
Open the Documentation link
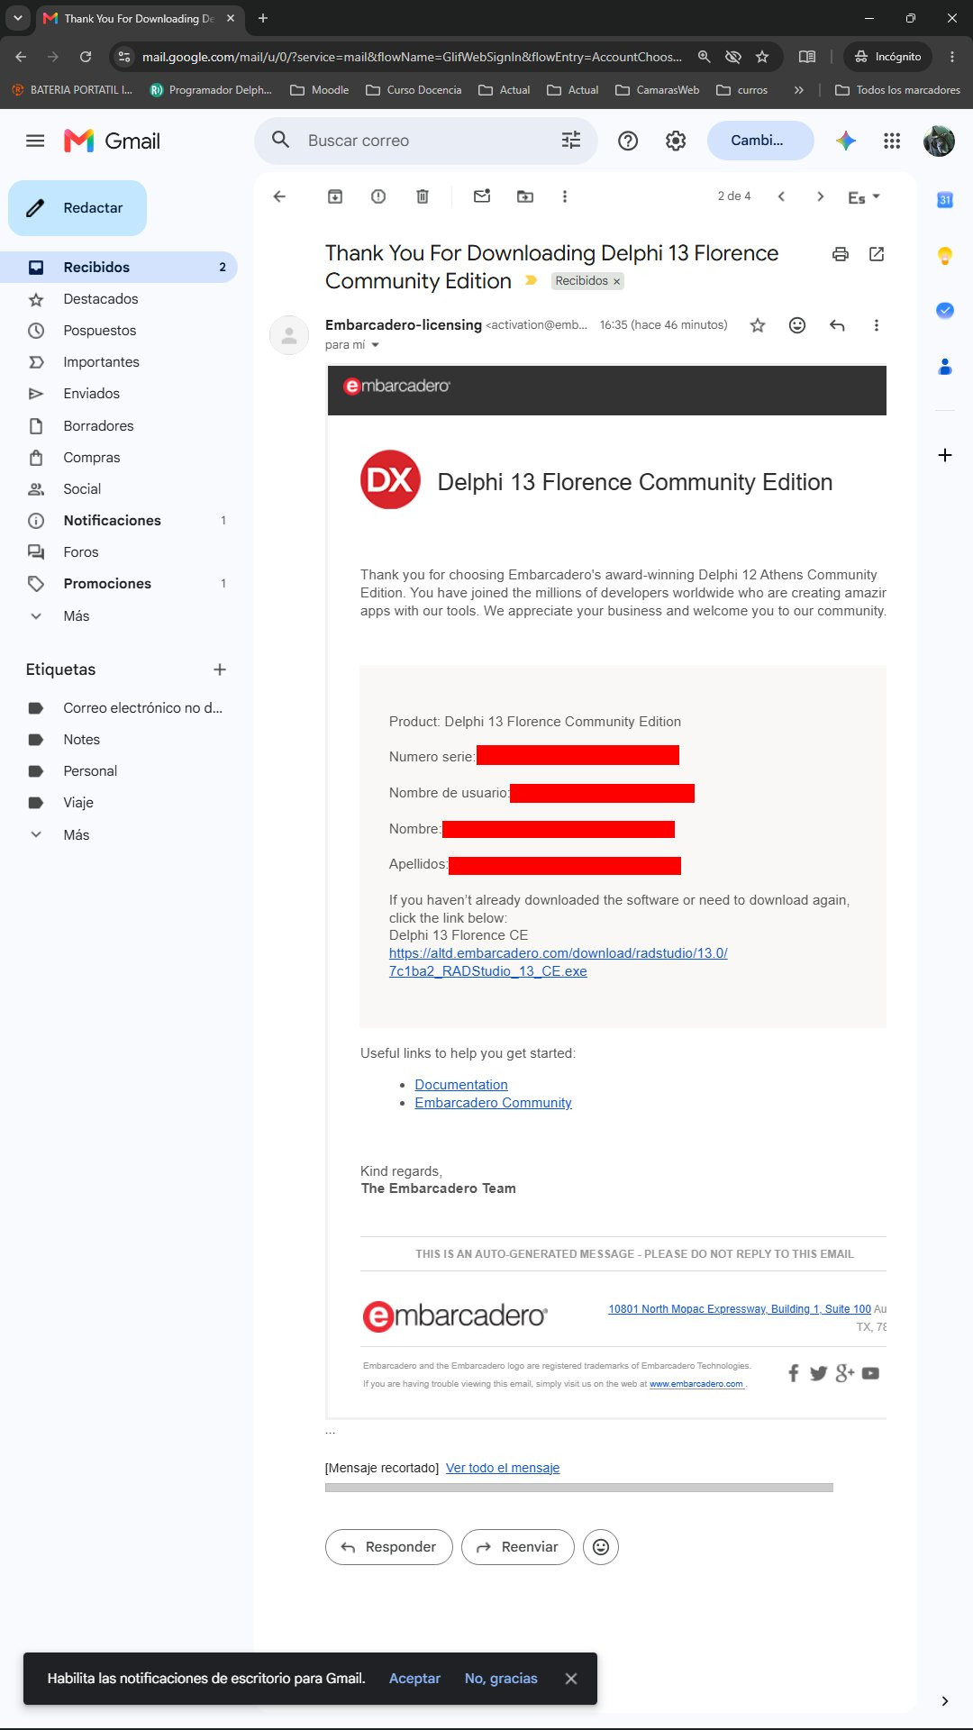(x=461, y=1085)
